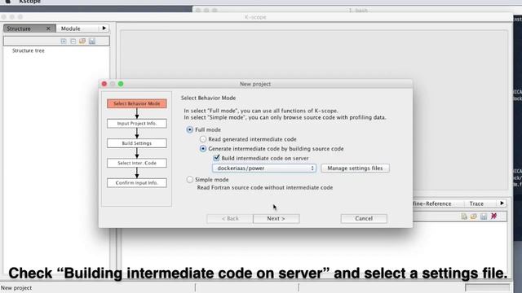The image size is (522, 293).
Task: Click the save disk icon in Trace panel toolbar
Action: tap(484, 216)
